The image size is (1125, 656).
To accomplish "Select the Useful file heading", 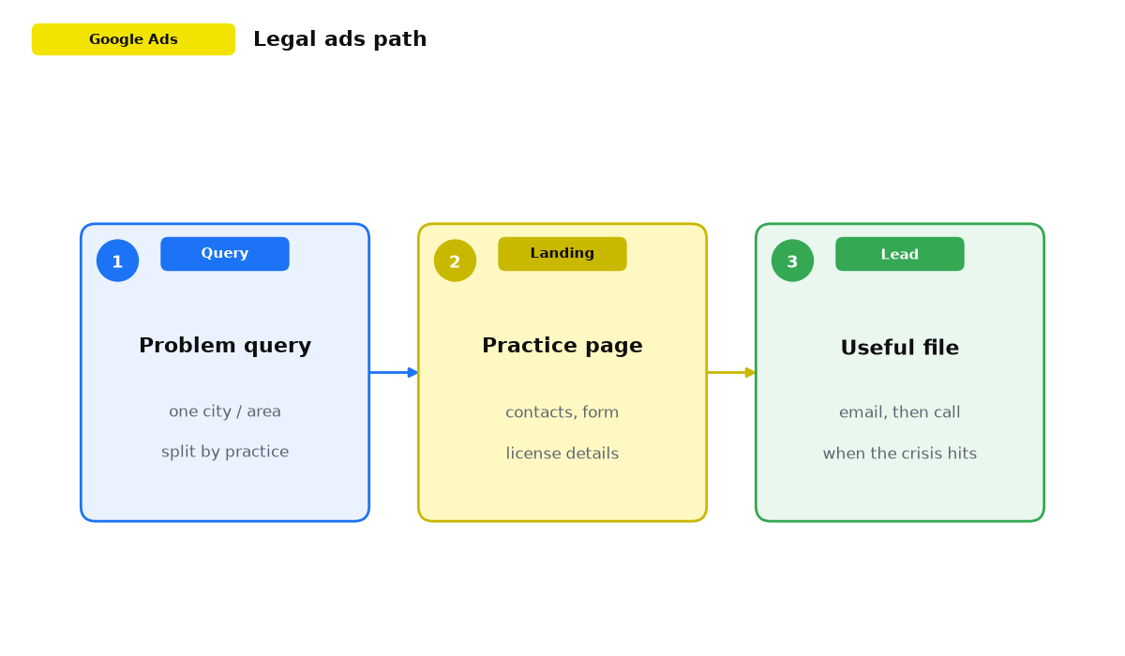I will (x=900, y=348).
